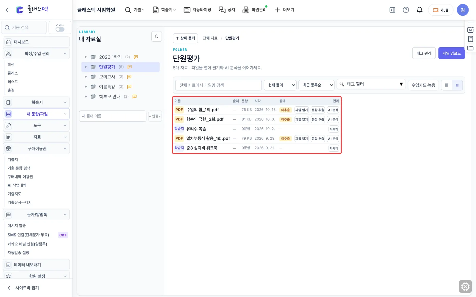Image resolution: width=476 pixels, height=297 pixels.
Task: Open the 4.8 ticket credits badge
Action: click(x=441, y=10)
